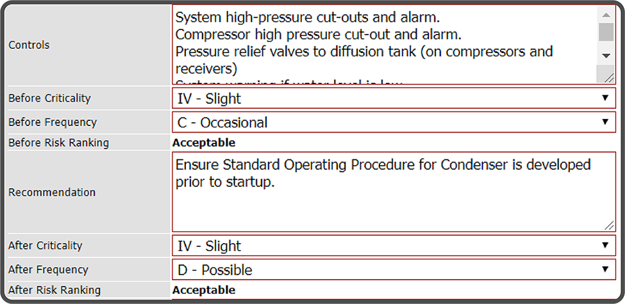The width and height of the screenshot is (625, 304).
Task: Click the Before Risk Ranking Acceptable value
Action: [x=204, y=143]
